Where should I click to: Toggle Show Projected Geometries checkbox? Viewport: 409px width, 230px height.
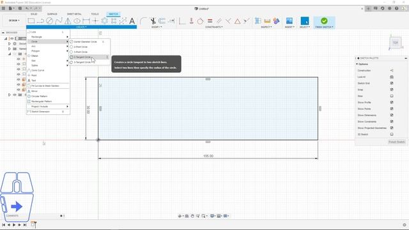point(392,128)
